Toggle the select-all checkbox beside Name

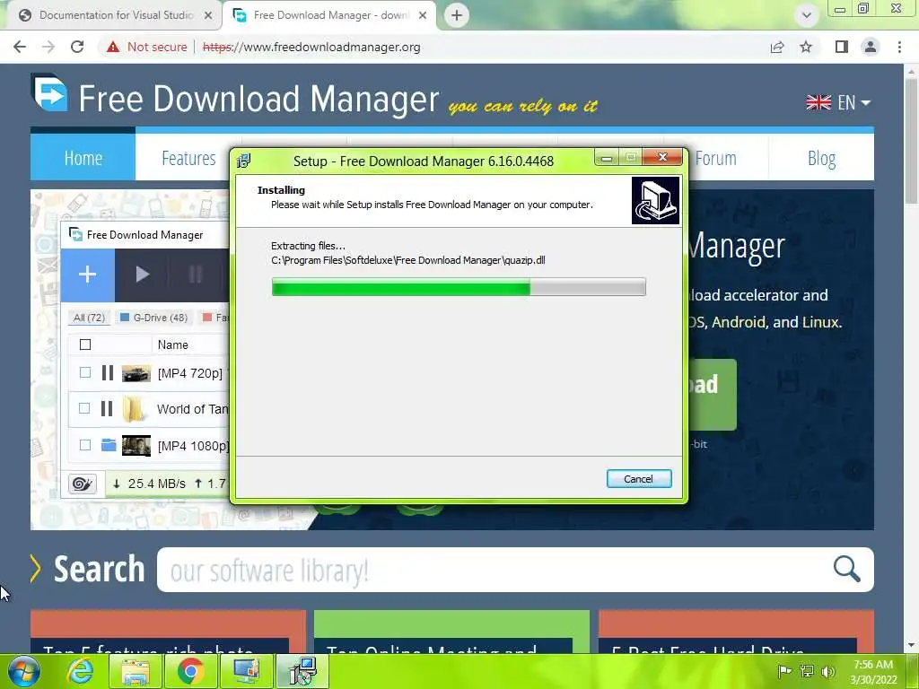coord(85,344)
